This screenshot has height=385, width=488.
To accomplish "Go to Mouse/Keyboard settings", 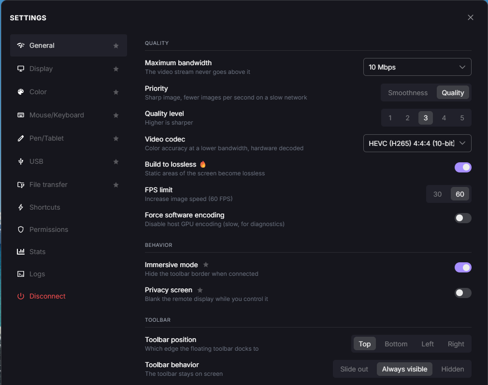I will pyautogui.click(x=69, y=115).
